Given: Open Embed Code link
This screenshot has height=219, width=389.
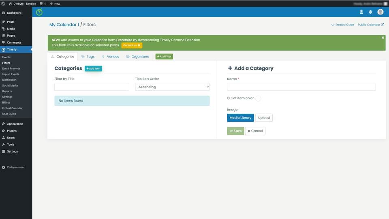Looking at the screenshot, I should [343, 25].
